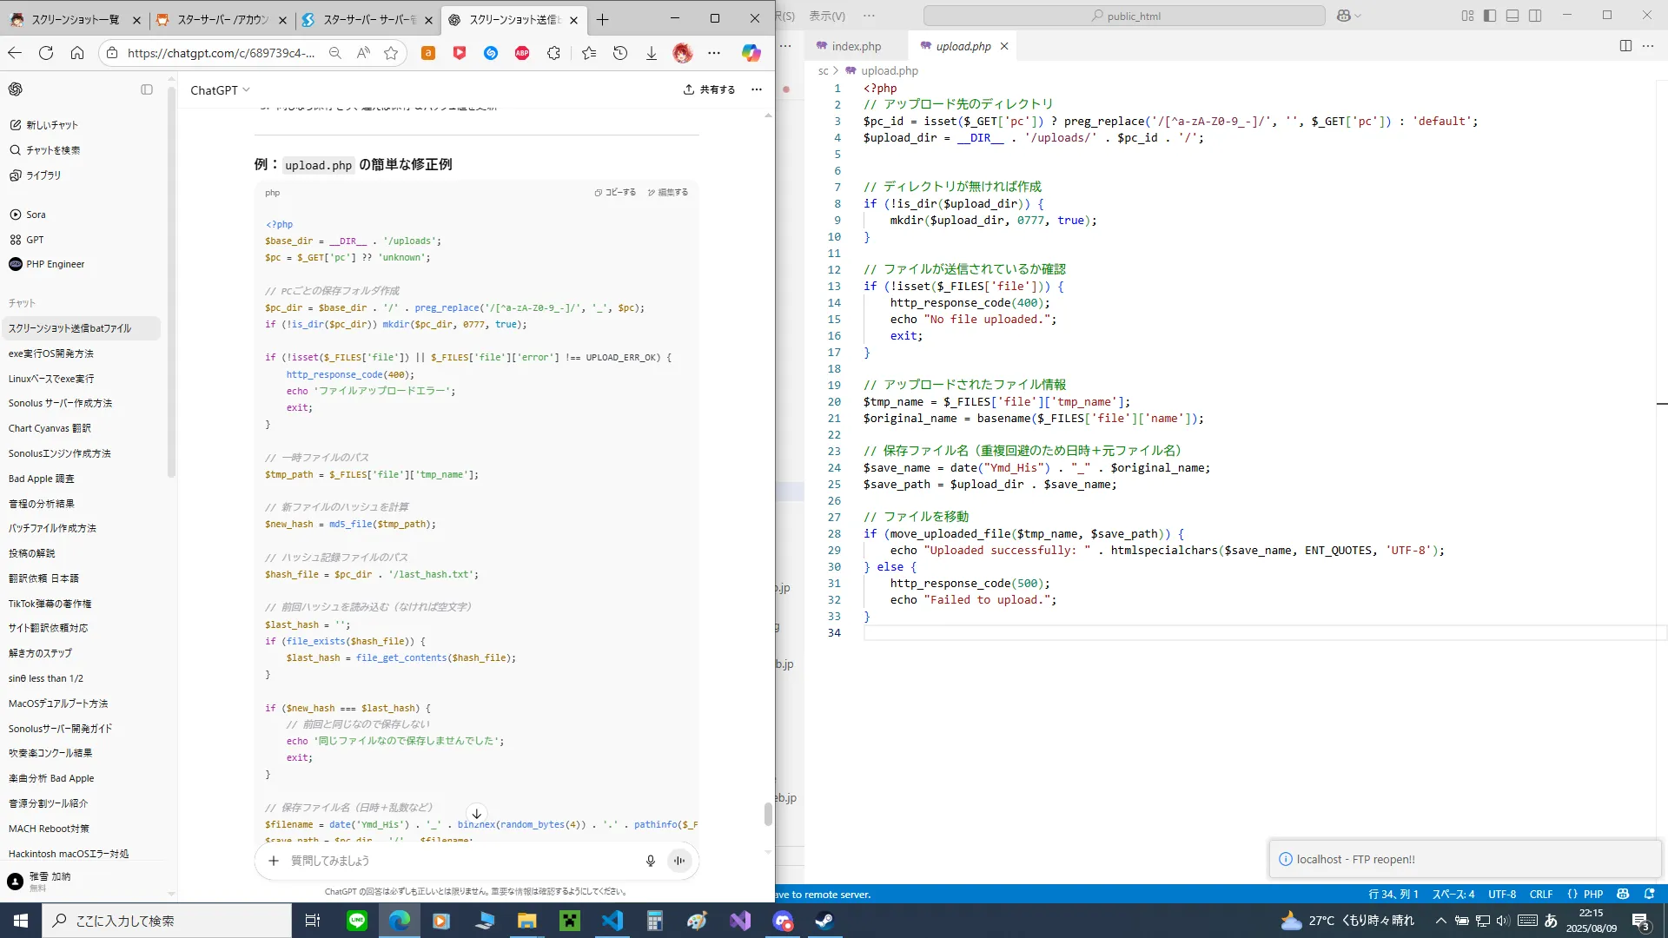Click the ChatGPT logo icon in sidebar

pyautogui.click(x=16, y=89)
